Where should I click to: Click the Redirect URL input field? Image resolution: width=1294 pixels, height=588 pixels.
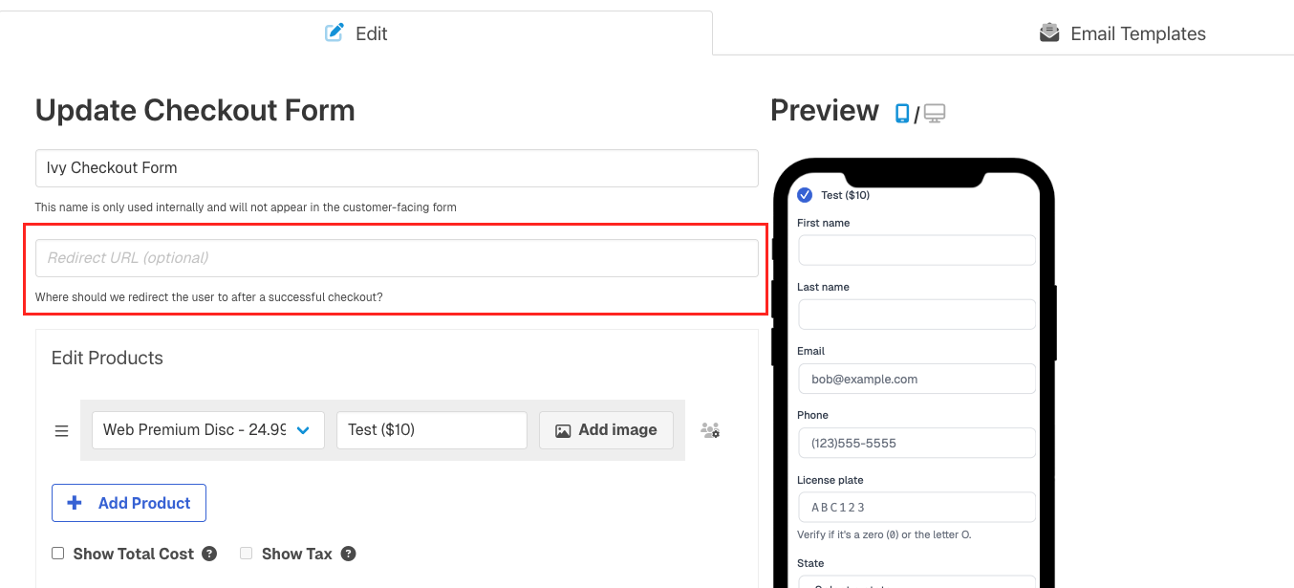coord(396,258)
